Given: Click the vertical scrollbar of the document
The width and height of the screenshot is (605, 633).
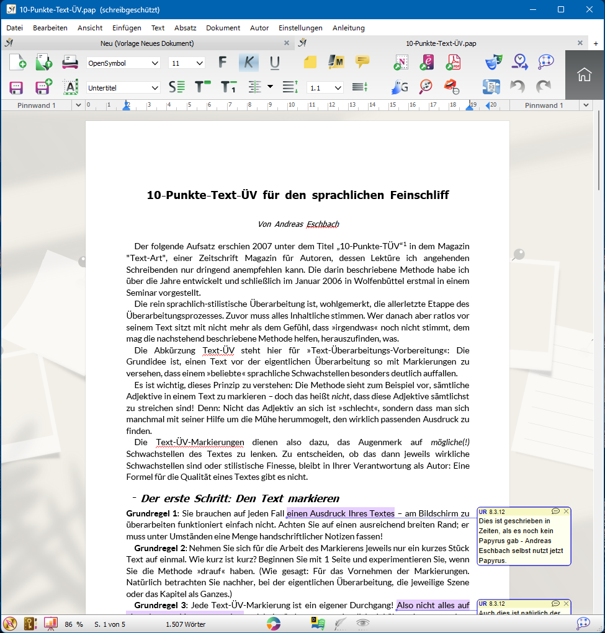Looking at the screenshot, I should coord(599,150).
